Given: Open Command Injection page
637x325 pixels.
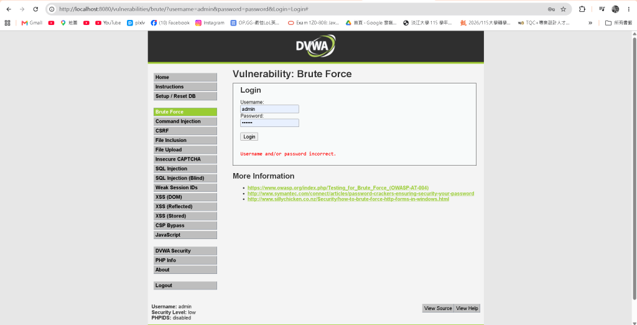Looking at the screenshot, I should coord(185,121).
